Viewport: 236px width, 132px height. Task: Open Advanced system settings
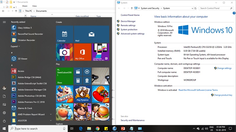[x=132, y=34]
